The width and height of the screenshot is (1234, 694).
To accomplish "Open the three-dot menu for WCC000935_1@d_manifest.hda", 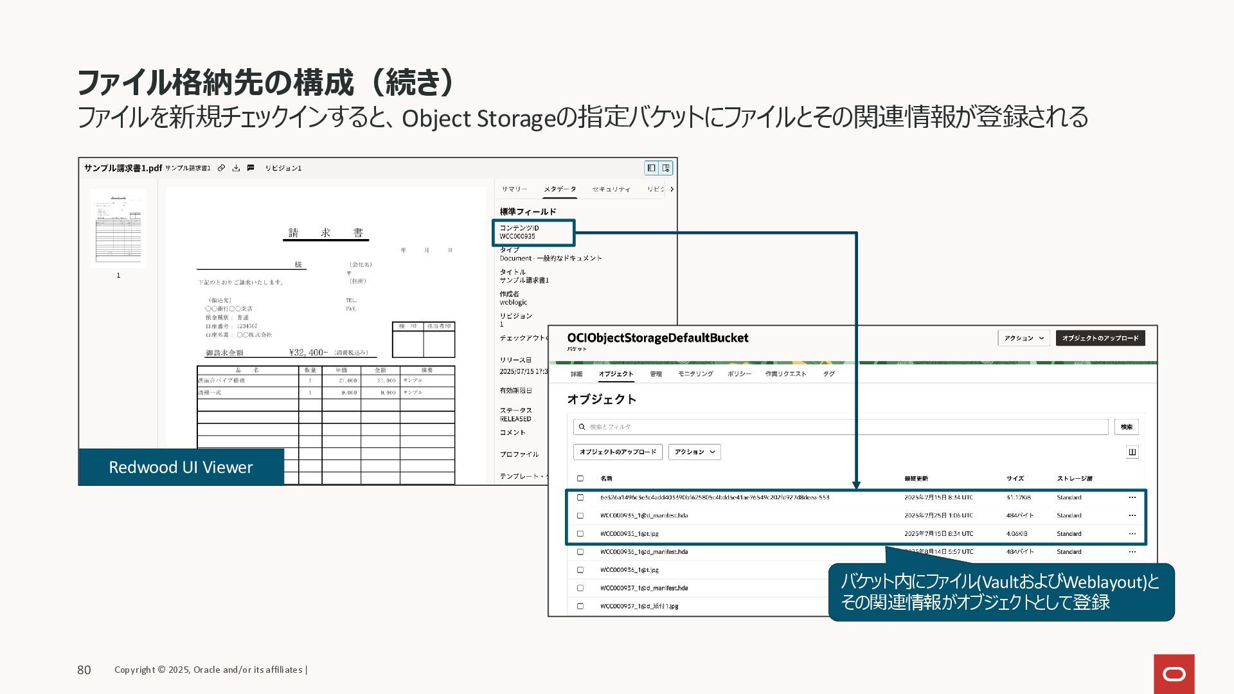I will click(x=1132, y=515).
